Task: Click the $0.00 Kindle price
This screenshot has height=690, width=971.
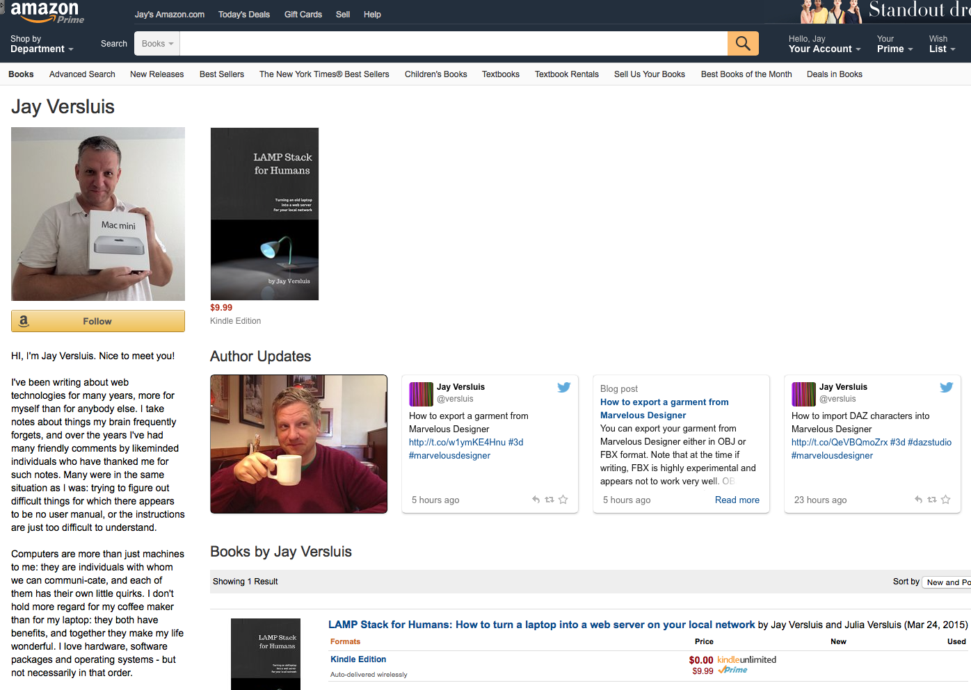Action: point(701,660)
